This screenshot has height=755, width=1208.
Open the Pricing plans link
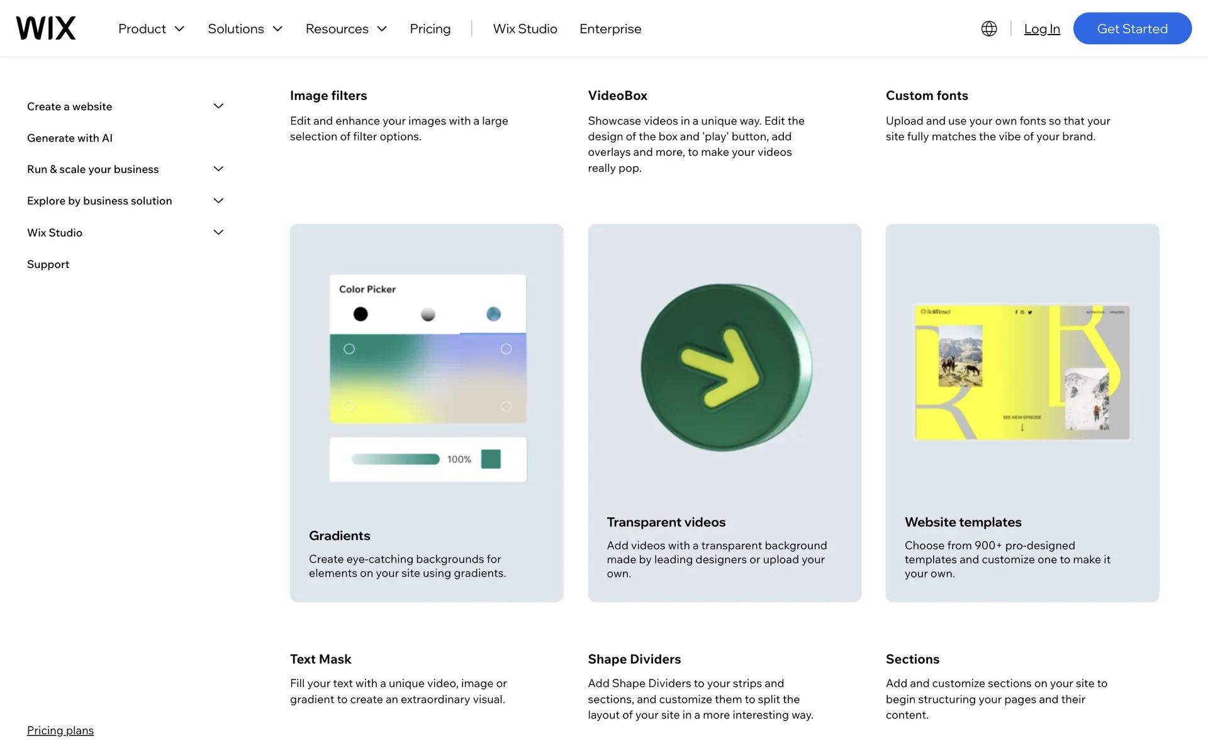(x=60, y=730)
